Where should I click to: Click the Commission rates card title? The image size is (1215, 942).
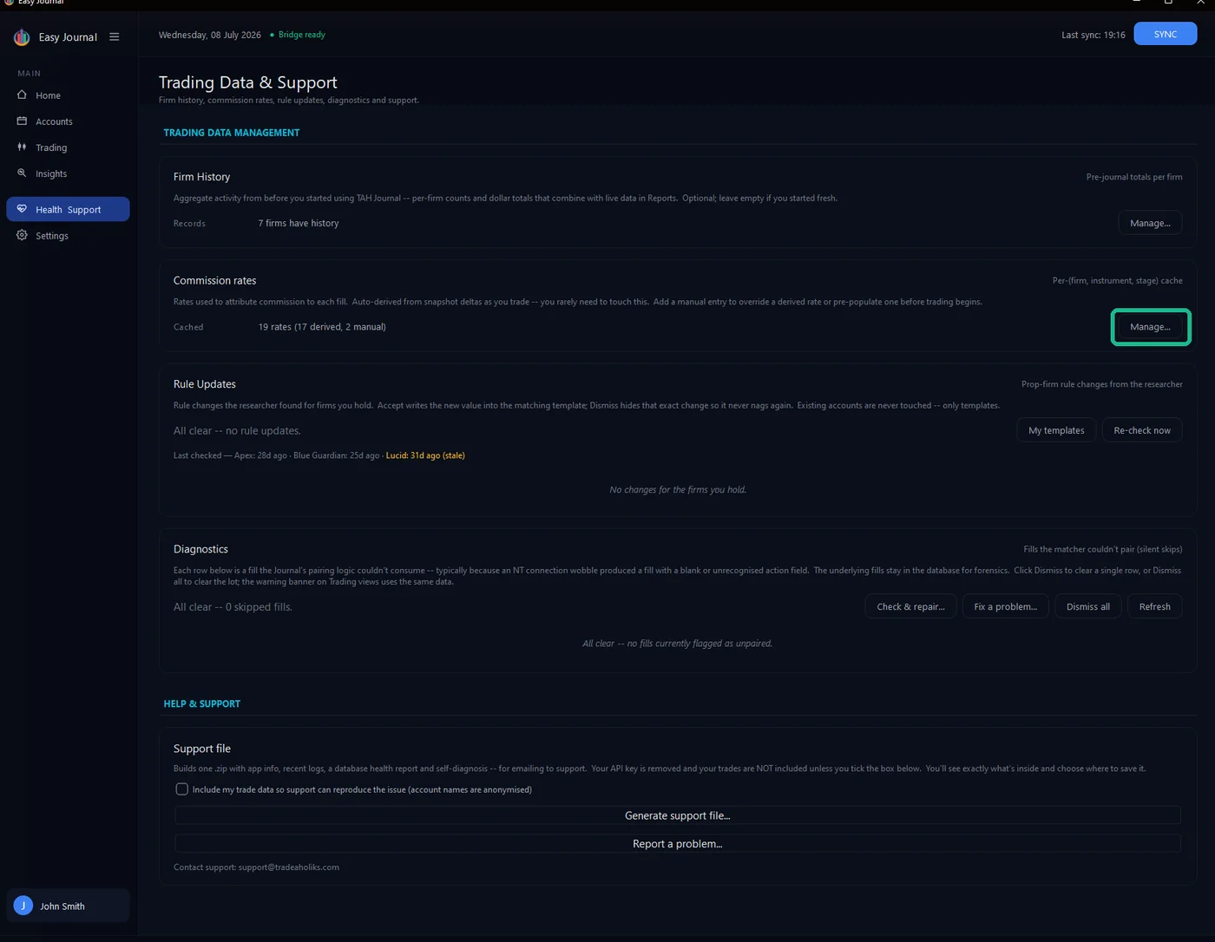point(215,280)
